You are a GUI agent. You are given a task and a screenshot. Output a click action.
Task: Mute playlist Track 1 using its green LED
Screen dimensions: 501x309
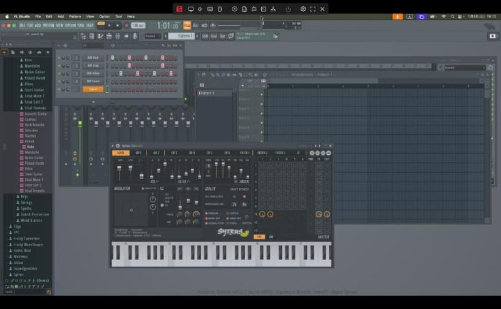point(262,95)
